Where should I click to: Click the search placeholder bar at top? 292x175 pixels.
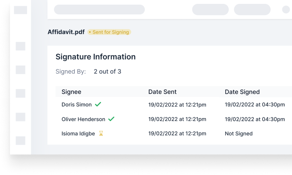(x=99, y=10)
